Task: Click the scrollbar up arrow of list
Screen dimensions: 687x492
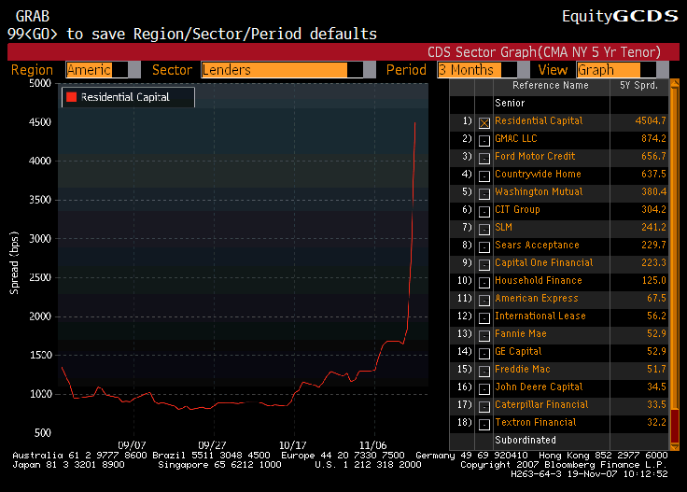Action: [675, 83]
